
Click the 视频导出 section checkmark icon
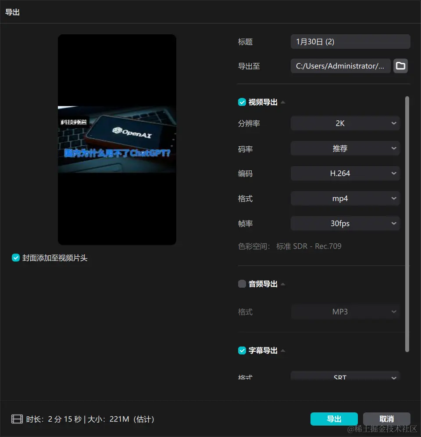pyautogui.click(x=242, y=101)
